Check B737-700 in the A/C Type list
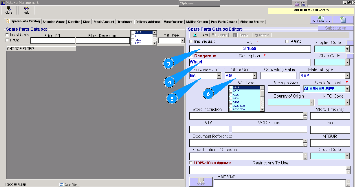355x187 pixels. pos(231,110)
